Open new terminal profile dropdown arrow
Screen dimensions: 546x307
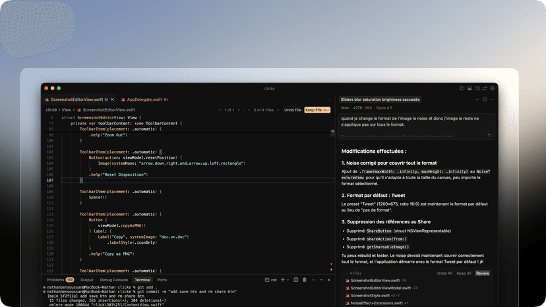288,280
